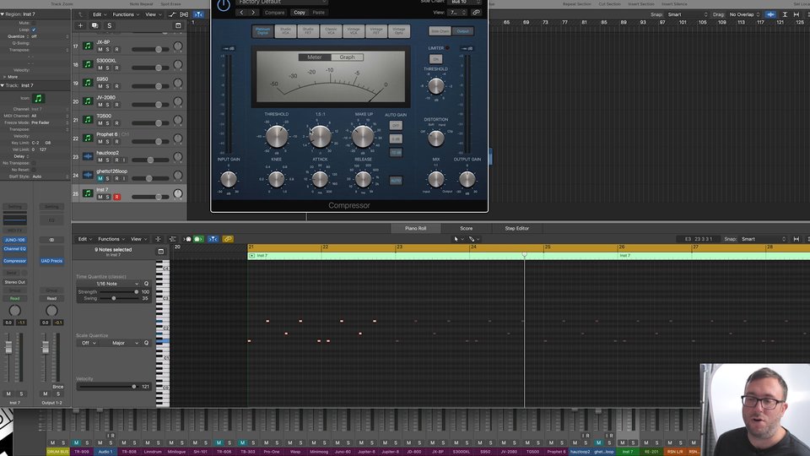The height and width of the screenshot is (456, 810).
Task: Adjust the Swing slider in Time Quantize
Action: tap(118, 298)
